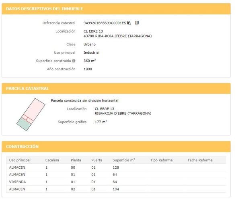236x202 pixels.
Task: Select the ALMACEN row with 104 m²
Action: click(116, 189)
